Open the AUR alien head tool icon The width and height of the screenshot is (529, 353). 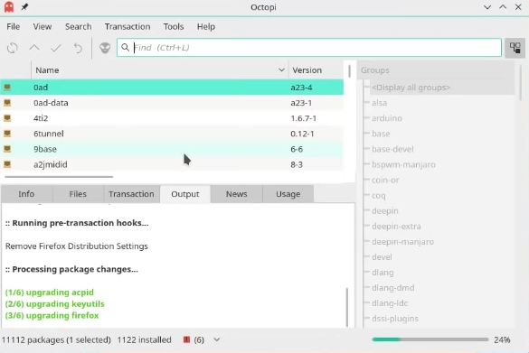[105, 48]
